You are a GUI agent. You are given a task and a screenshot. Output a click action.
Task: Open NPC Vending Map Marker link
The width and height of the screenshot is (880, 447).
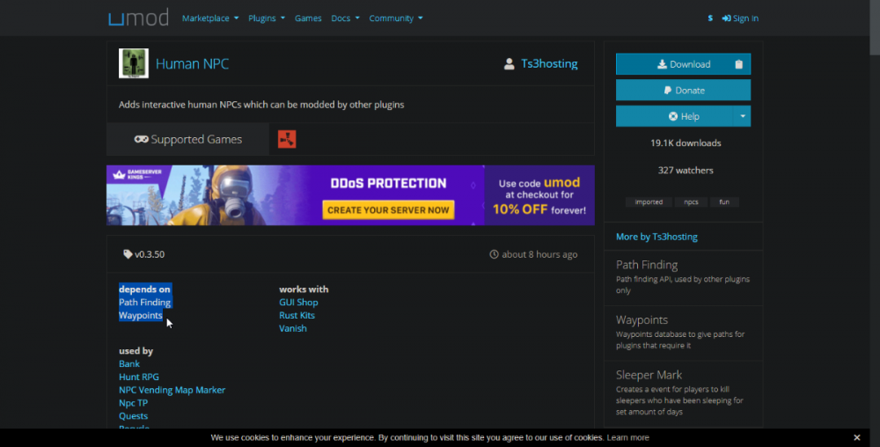coord(172,390)
